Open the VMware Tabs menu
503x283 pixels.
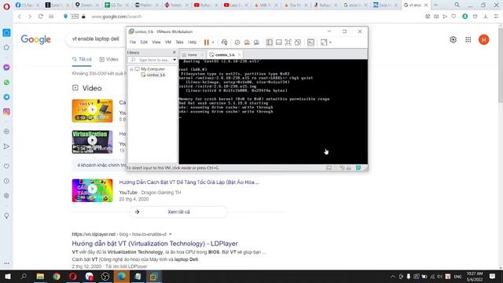tap(180, 42)
